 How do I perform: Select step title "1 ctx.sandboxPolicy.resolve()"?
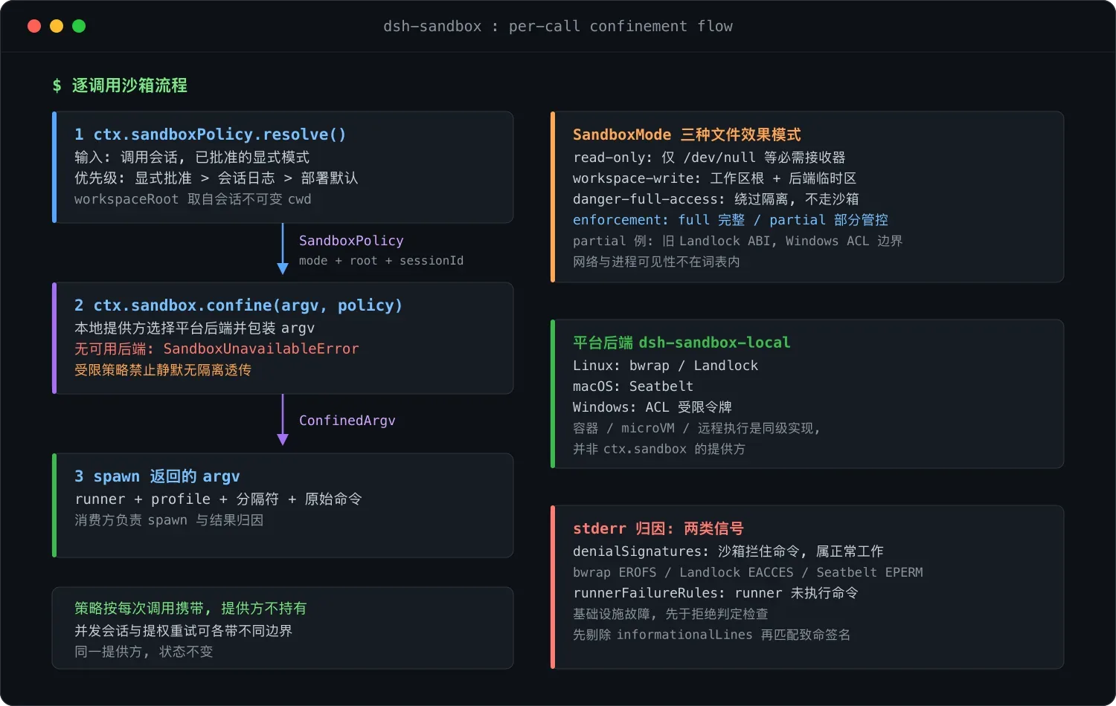(x=211, y=135)
